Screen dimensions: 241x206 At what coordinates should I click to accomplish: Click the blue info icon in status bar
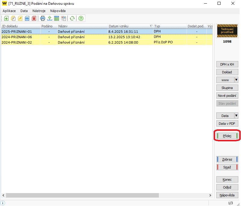tap(3, 203)
